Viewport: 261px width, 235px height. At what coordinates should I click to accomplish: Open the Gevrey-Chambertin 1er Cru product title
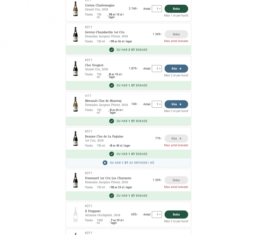tap(105, 32)
